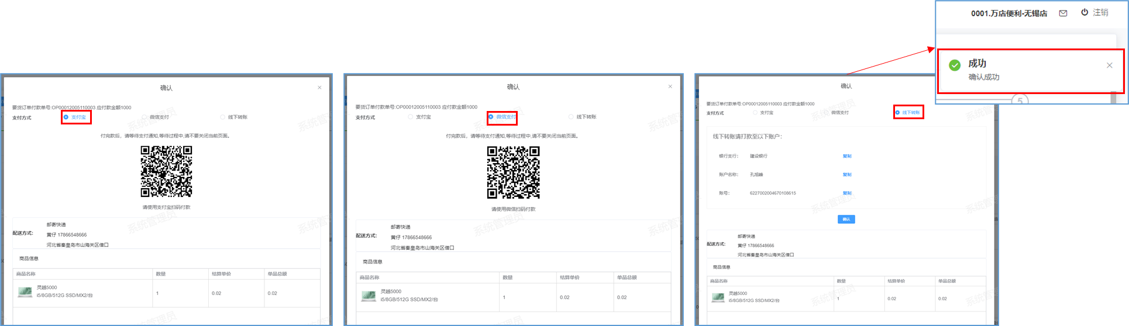Click store name 0001.万店便利-无锡店

click(x=1009, y=13)
